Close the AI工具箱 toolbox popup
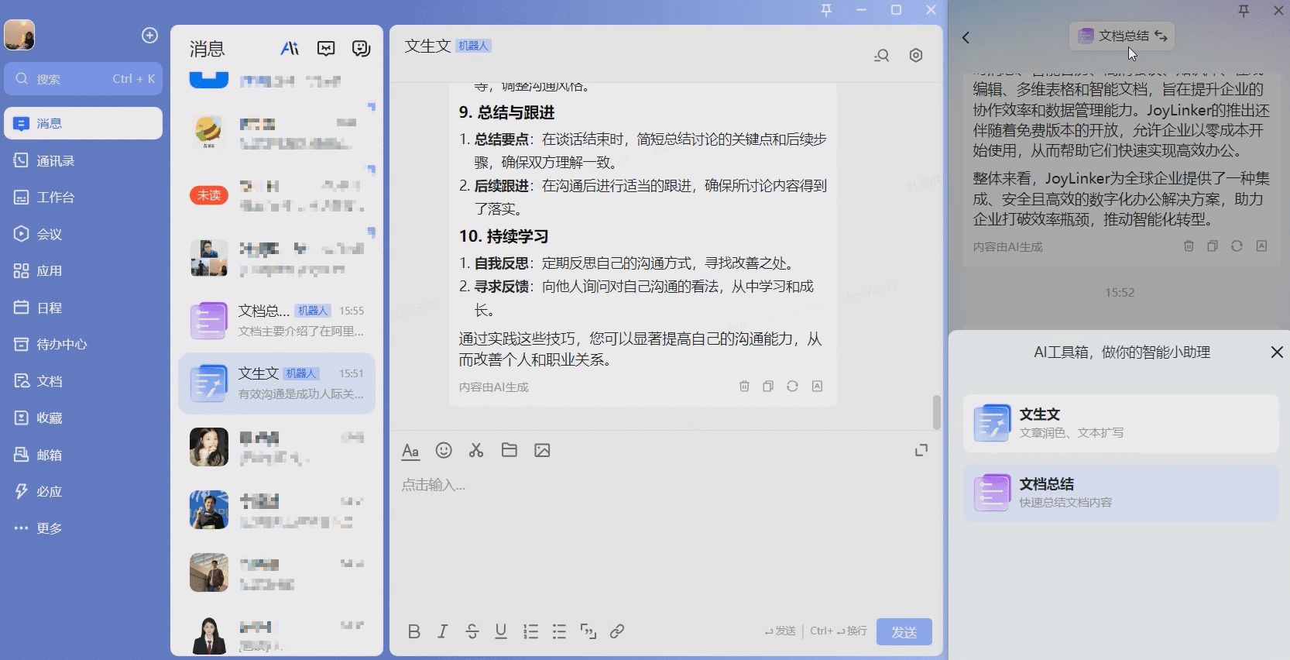 click(x=1277, y=352)
